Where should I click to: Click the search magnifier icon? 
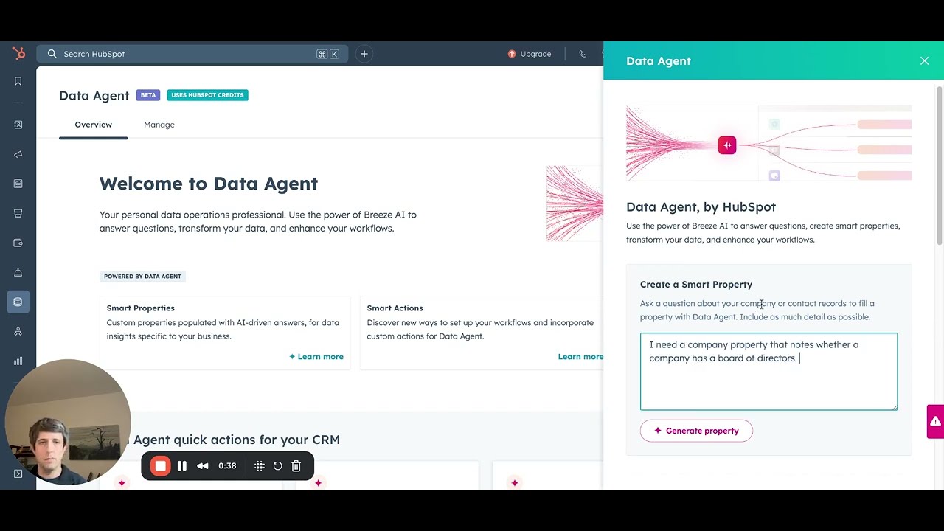(52, 54)
